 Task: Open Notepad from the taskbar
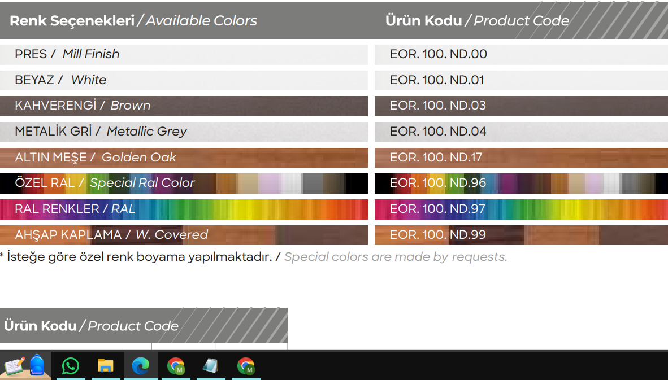(x=211, y=366)
